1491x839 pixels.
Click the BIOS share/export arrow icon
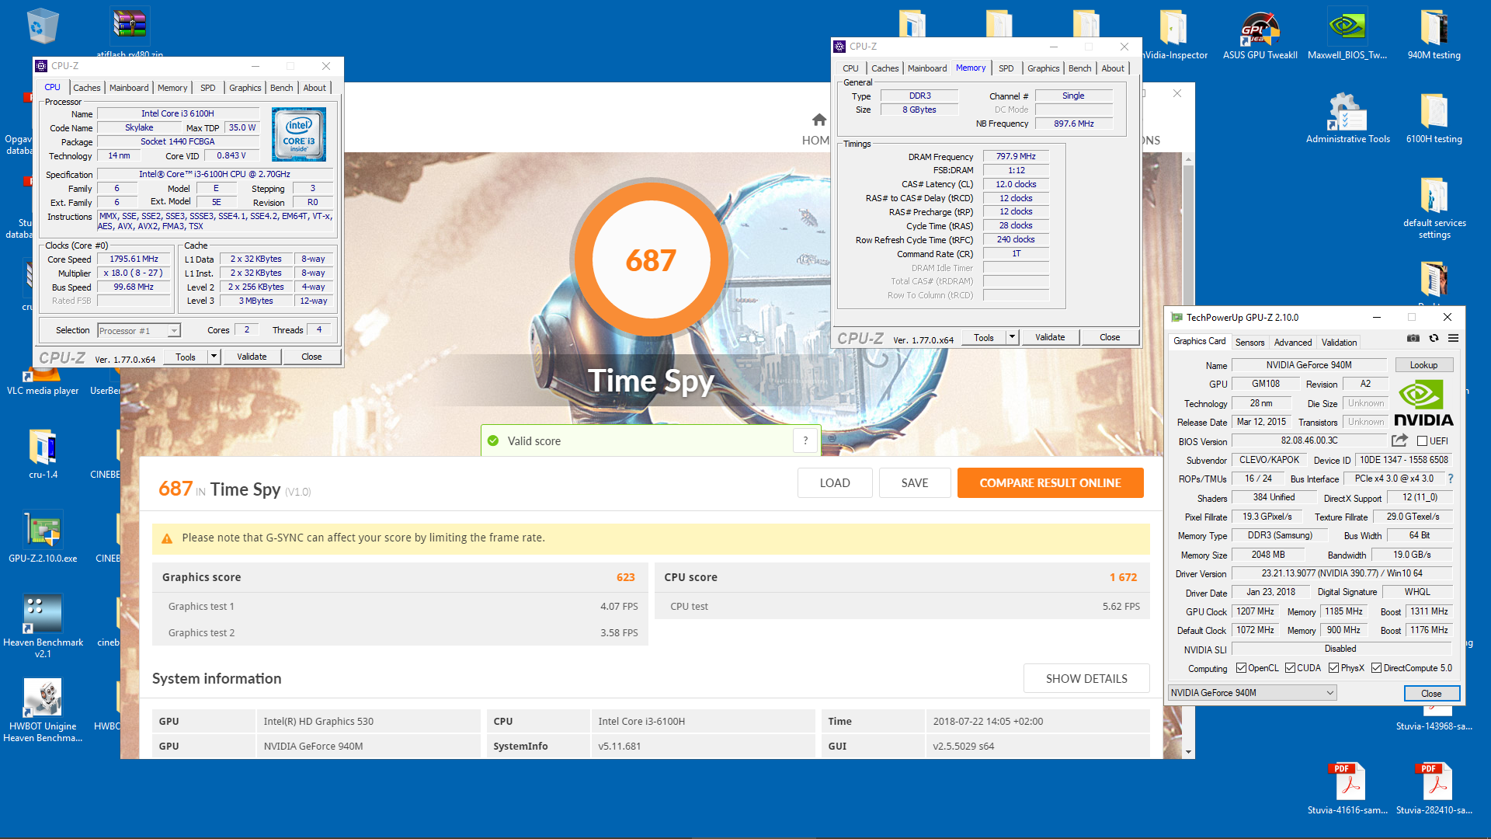[x=1399, y=440]
